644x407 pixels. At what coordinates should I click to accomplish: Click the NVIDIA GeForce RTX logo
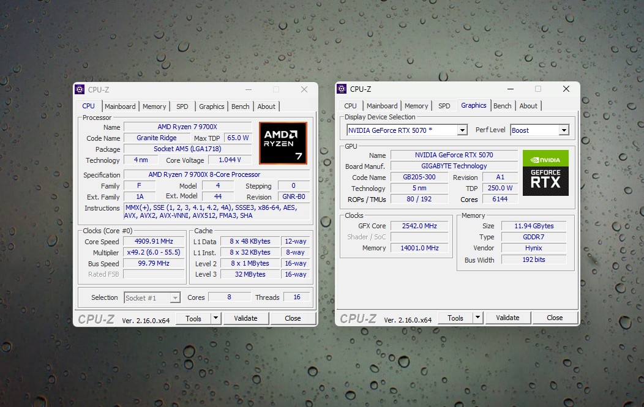coord(545,173)
